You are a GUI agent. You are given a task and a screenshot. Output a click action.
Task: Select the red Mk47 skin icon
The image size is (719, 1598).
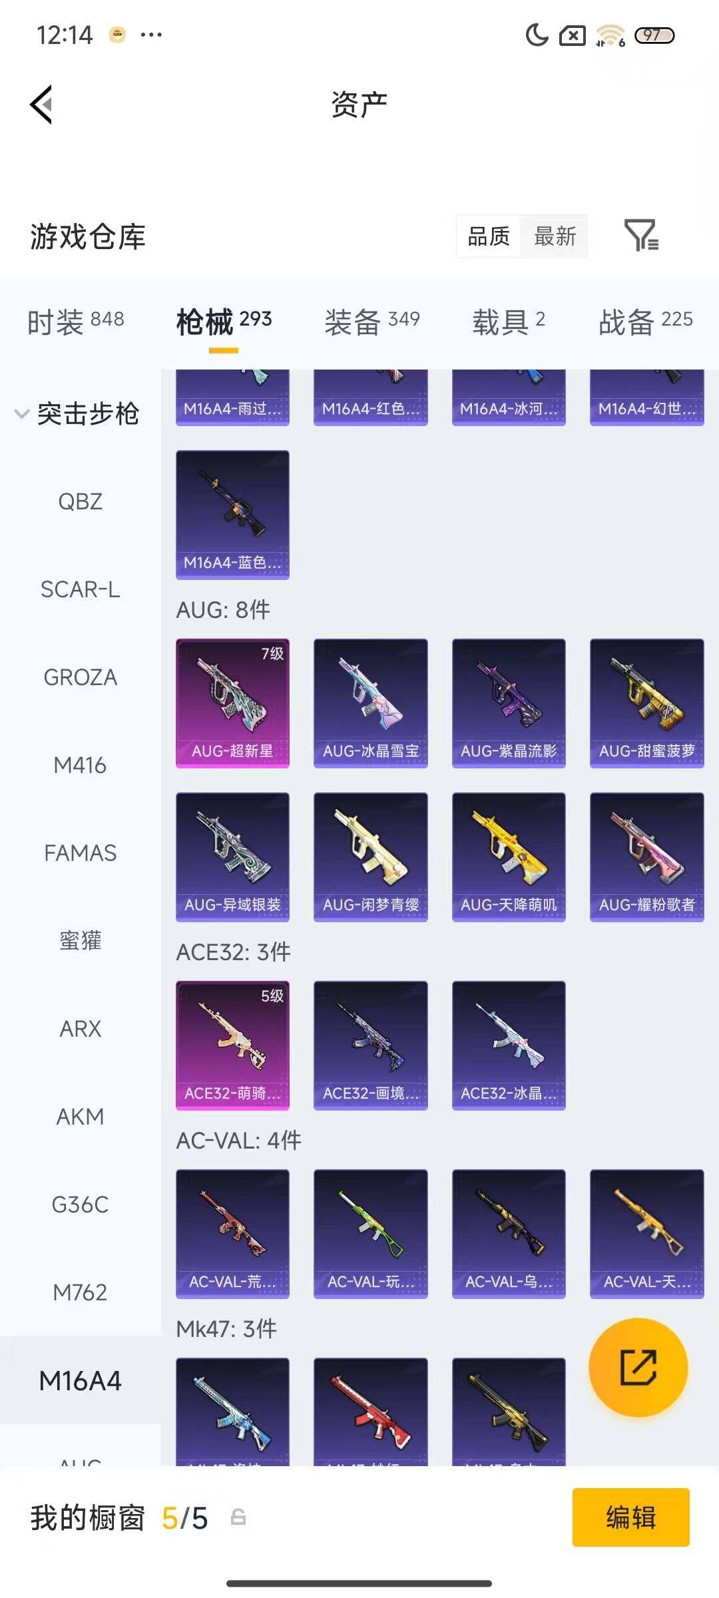pyautogui.click(x=370, y=1412)
